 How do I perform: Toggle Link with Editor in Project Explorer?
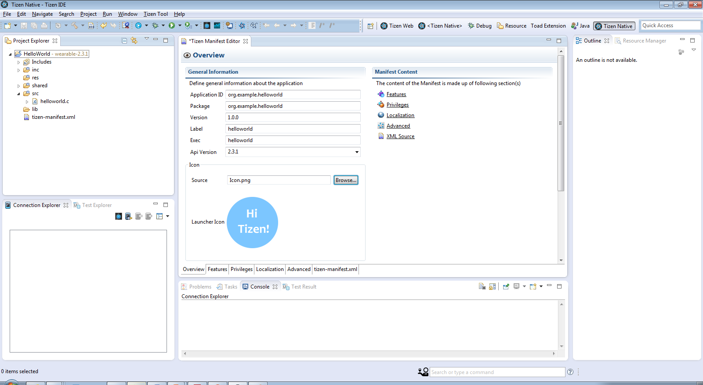tap(134, 40)
